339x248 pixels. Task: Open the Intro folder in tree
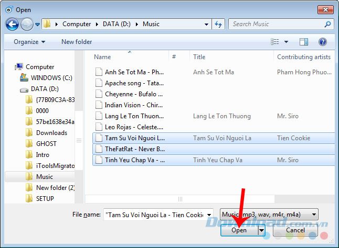pos(43,155)
